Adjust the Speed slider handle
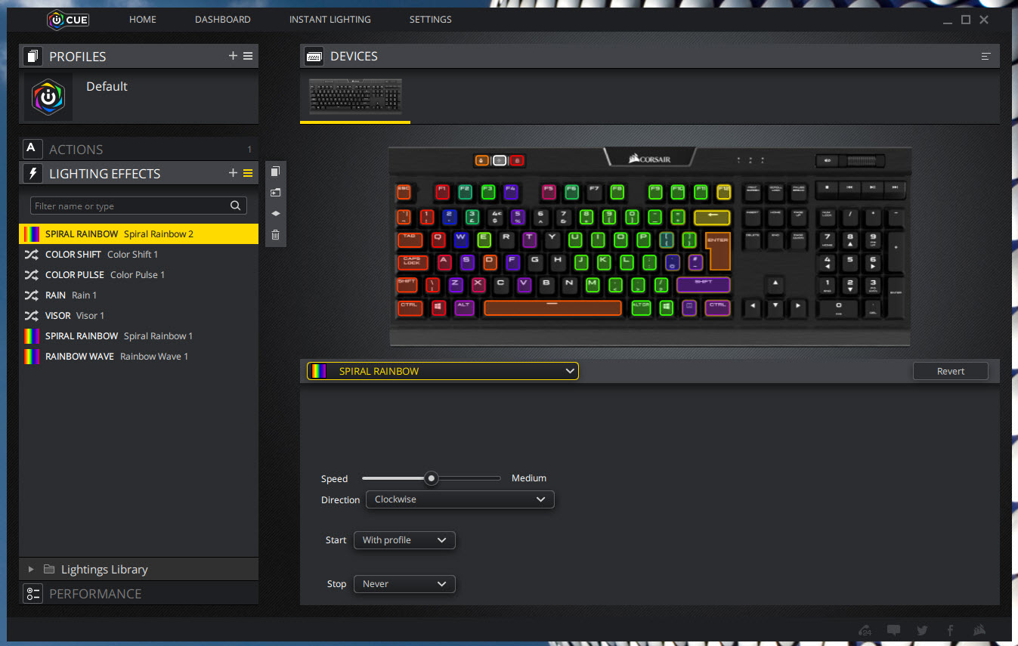1018x646 pixels. (431, 478)
